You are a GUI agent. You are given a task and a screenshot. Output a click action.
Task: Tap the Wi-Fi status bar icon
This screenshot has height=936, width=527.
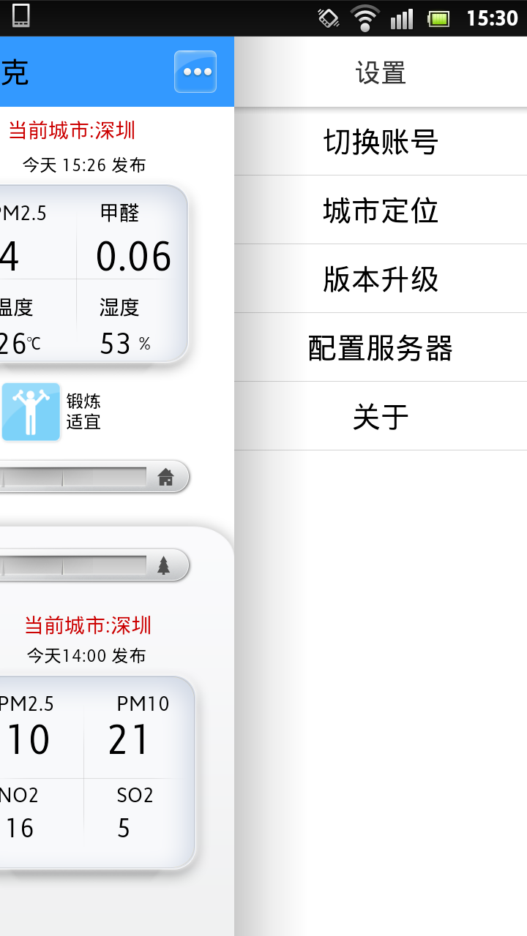click(365, 18)
